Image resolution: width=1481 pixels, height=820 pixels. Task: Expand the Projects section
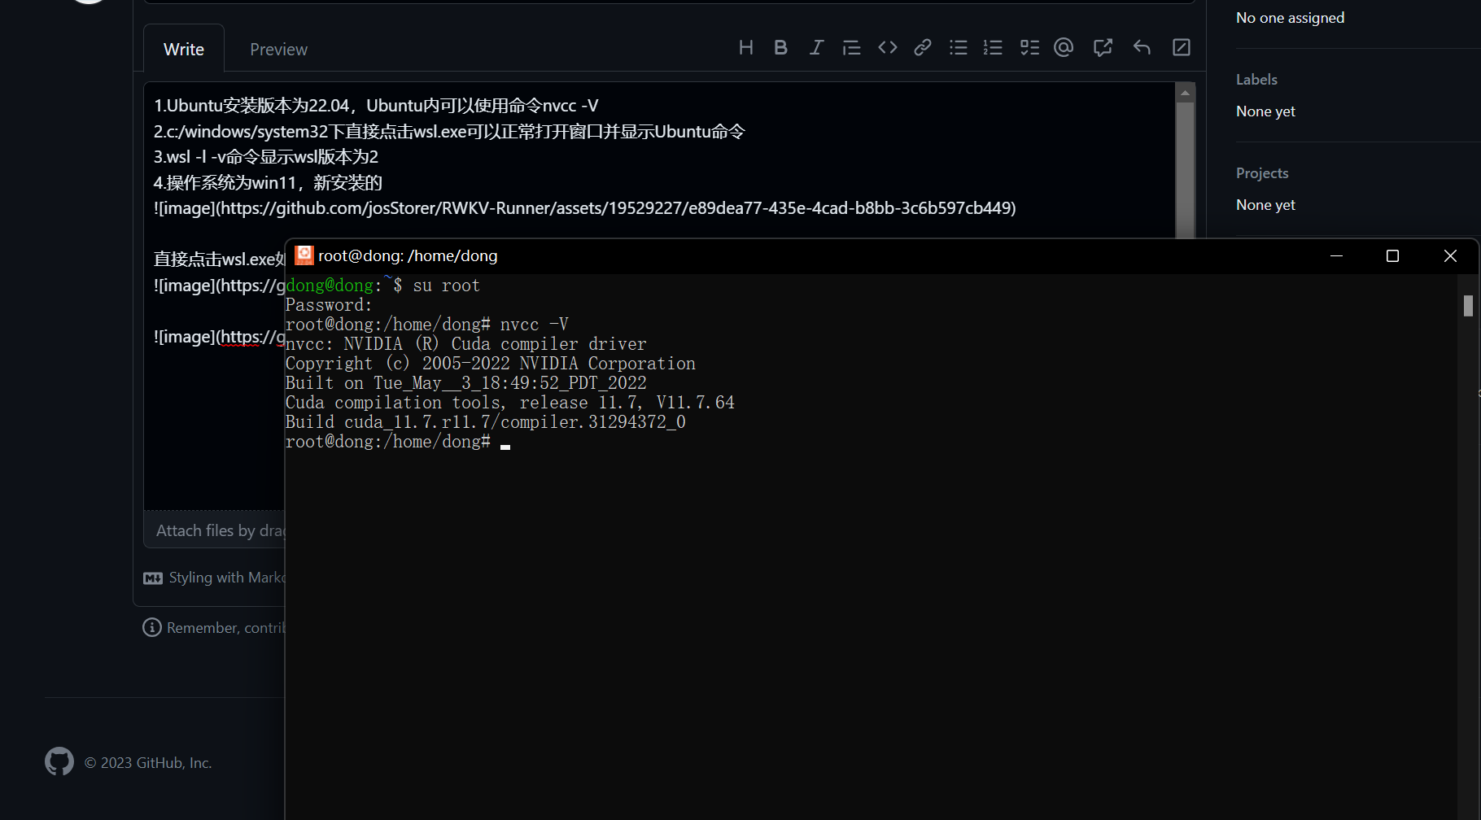[x=1261, y=172]
